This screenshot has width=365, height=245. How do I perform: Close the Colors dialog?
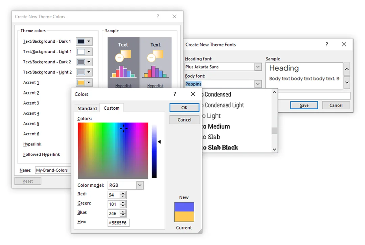click(193, 94)
